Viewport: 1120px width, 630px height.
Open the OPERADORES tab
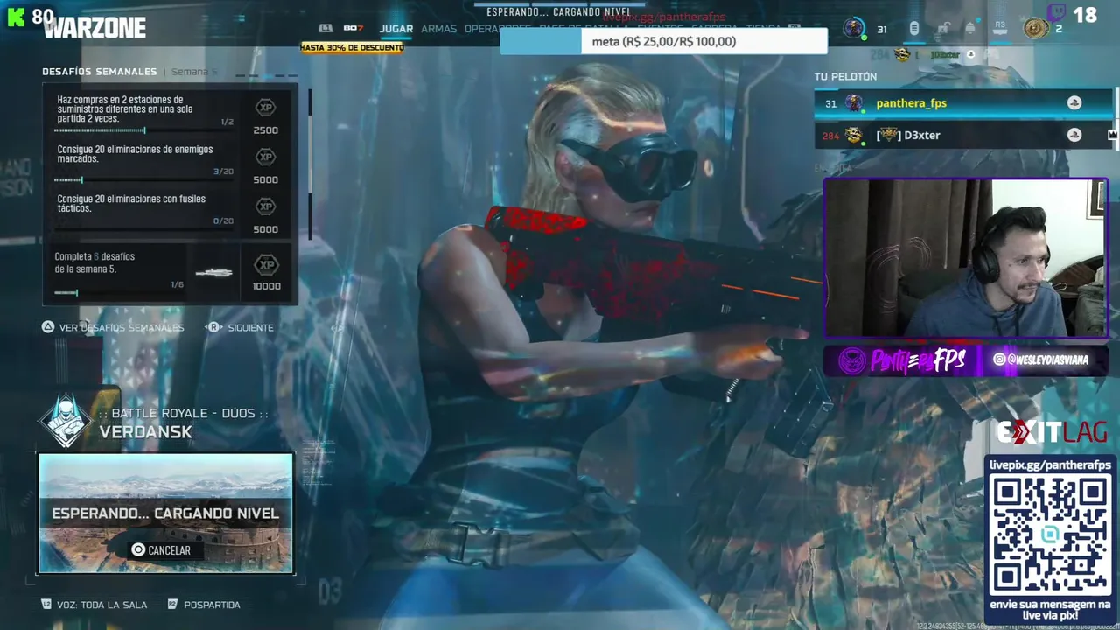coord(497,29)
